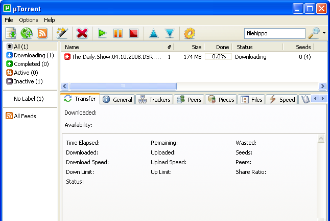Screen dimensions: 330x221
Task: Stop the torrent with the red square icon
Action: 134,33
